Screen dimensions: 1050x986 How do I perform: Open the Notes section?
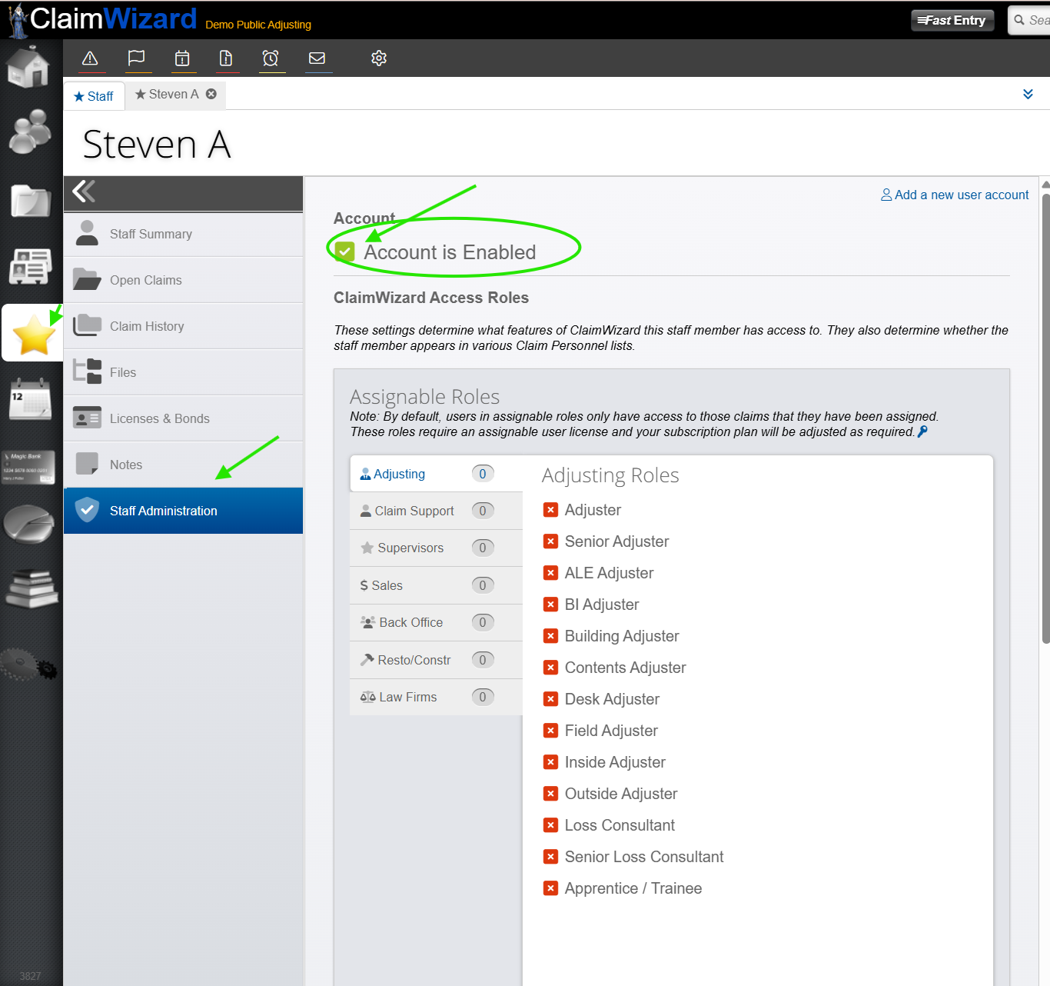click(x=183, y=465)
